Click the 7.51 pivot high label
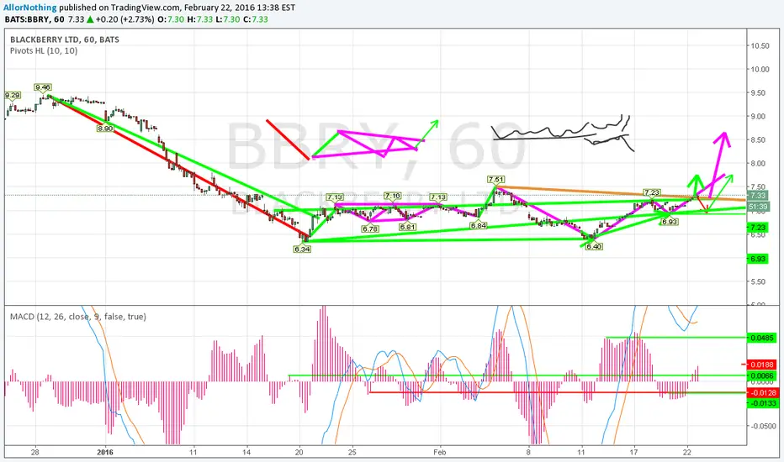The height and width of the screenshot is (462, 784). (x=496, y=179)
